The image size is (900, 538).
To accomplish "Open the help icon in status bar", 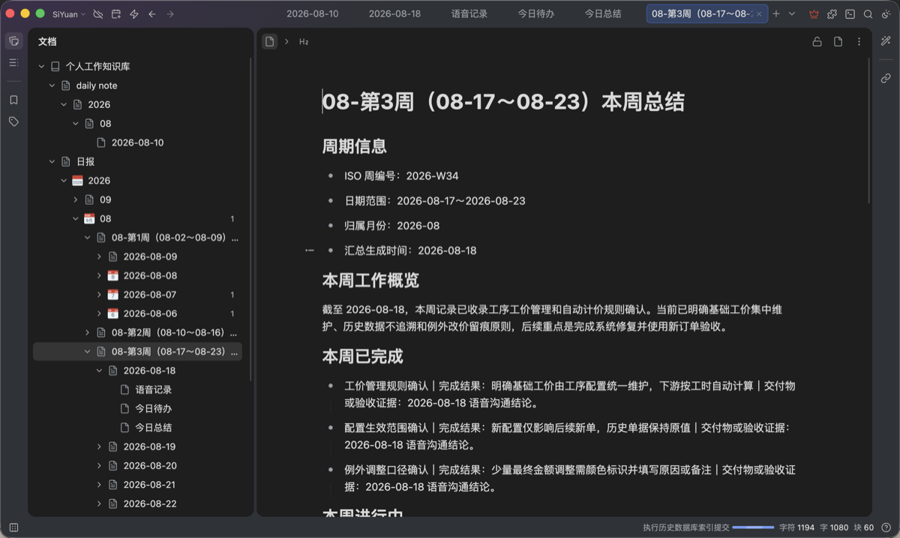I will pyautogui.click(x=886, y=527).
